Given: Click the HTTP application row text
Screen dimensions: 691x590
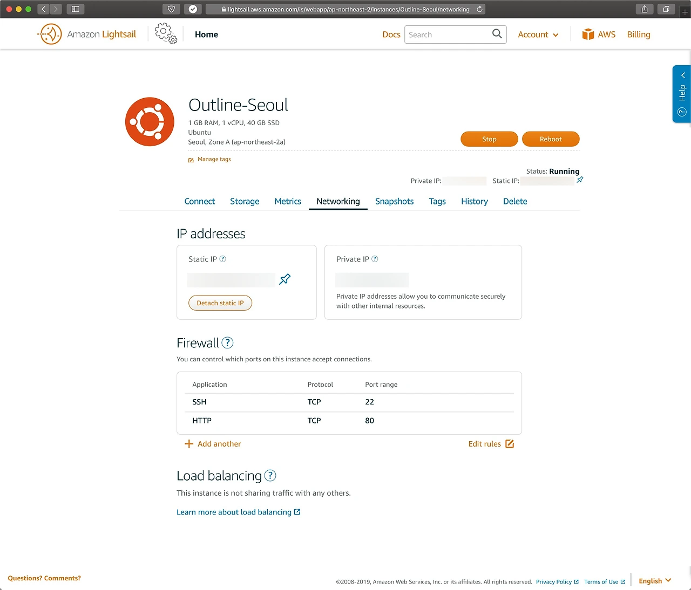Looking at the screenshot, I should [x=202, y=421].
